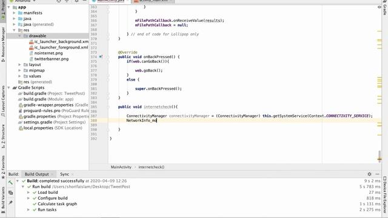Collapse the app module node arrow

coord(9,7)
